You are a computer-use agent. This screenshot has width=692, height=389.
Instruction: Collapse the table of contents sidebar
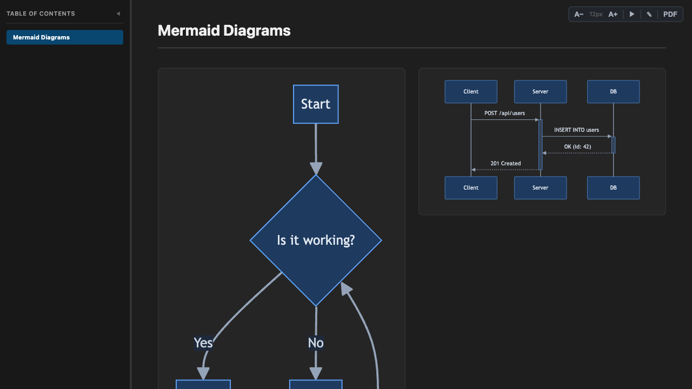(x=118, y=14)
